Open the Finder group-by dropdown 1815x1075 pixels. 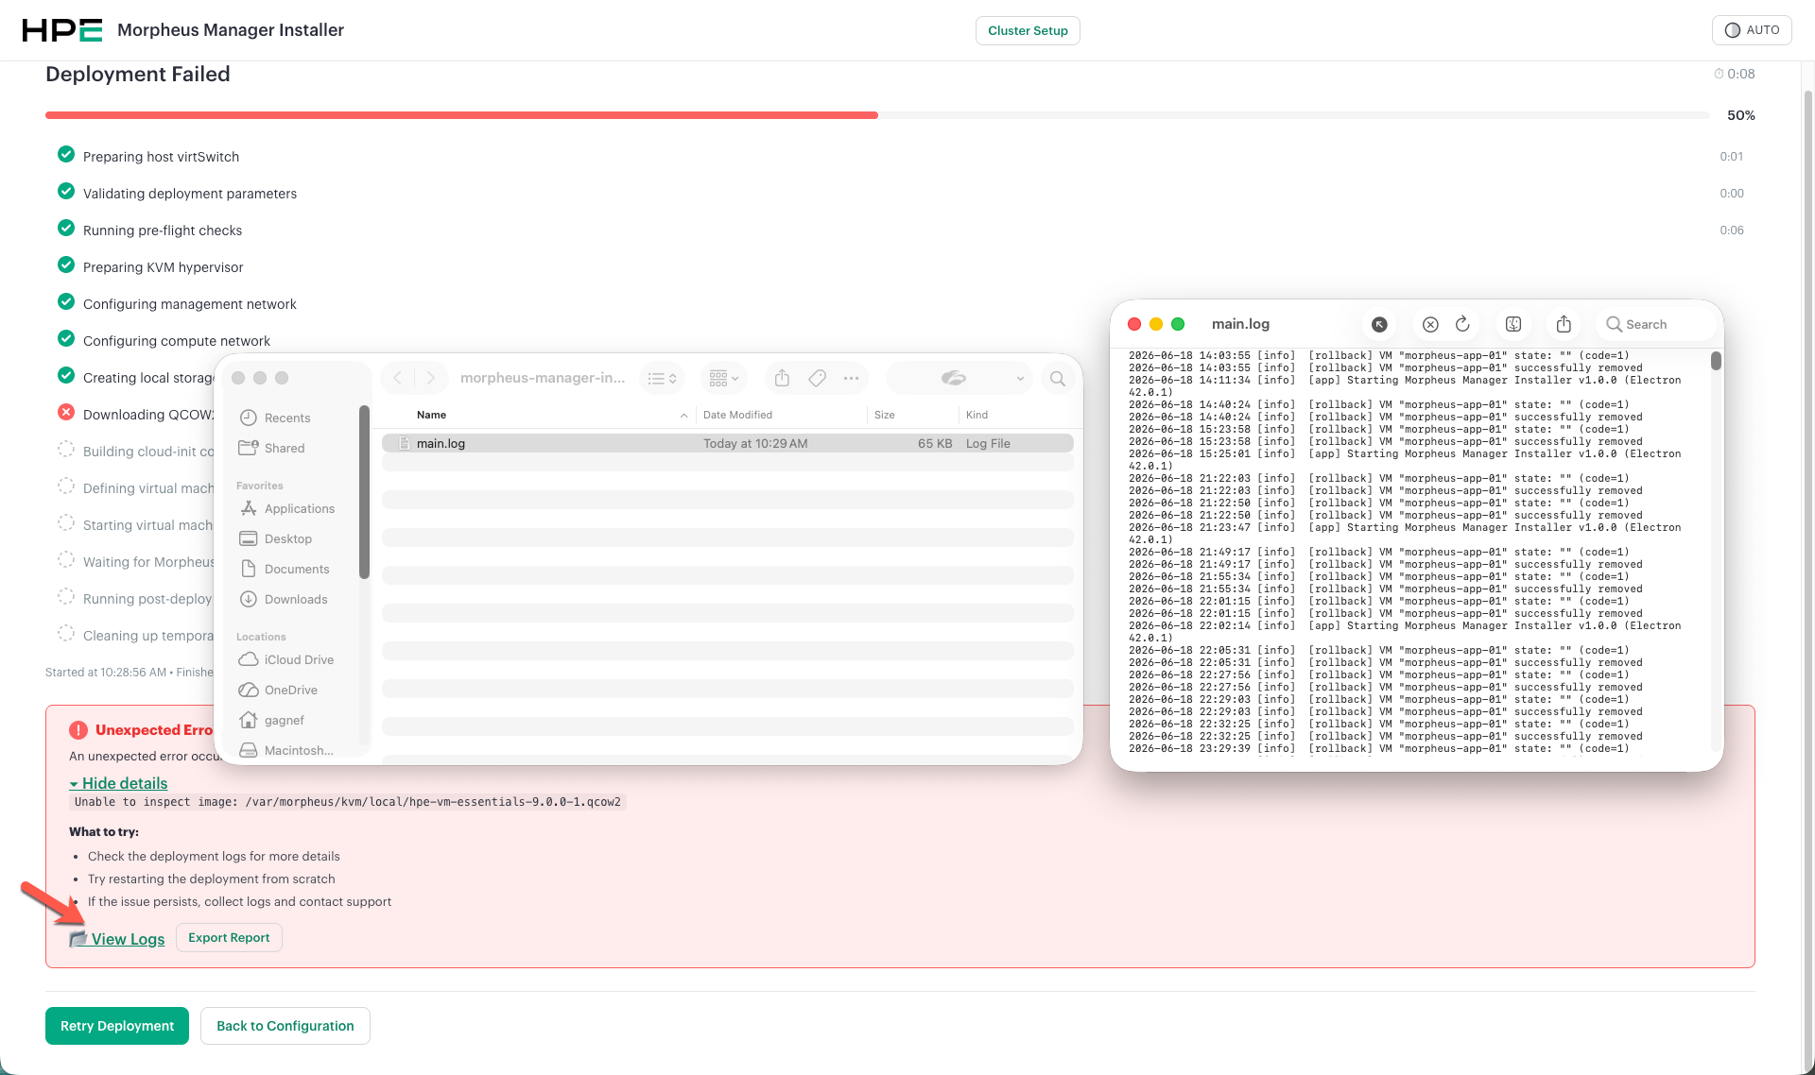(x=724, y=378)
